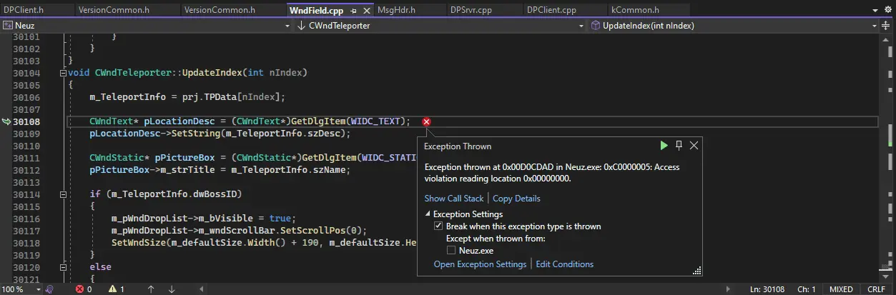Click the Show Call Stack link
Screen dimensions: 896x295
[x=454, y=199]
